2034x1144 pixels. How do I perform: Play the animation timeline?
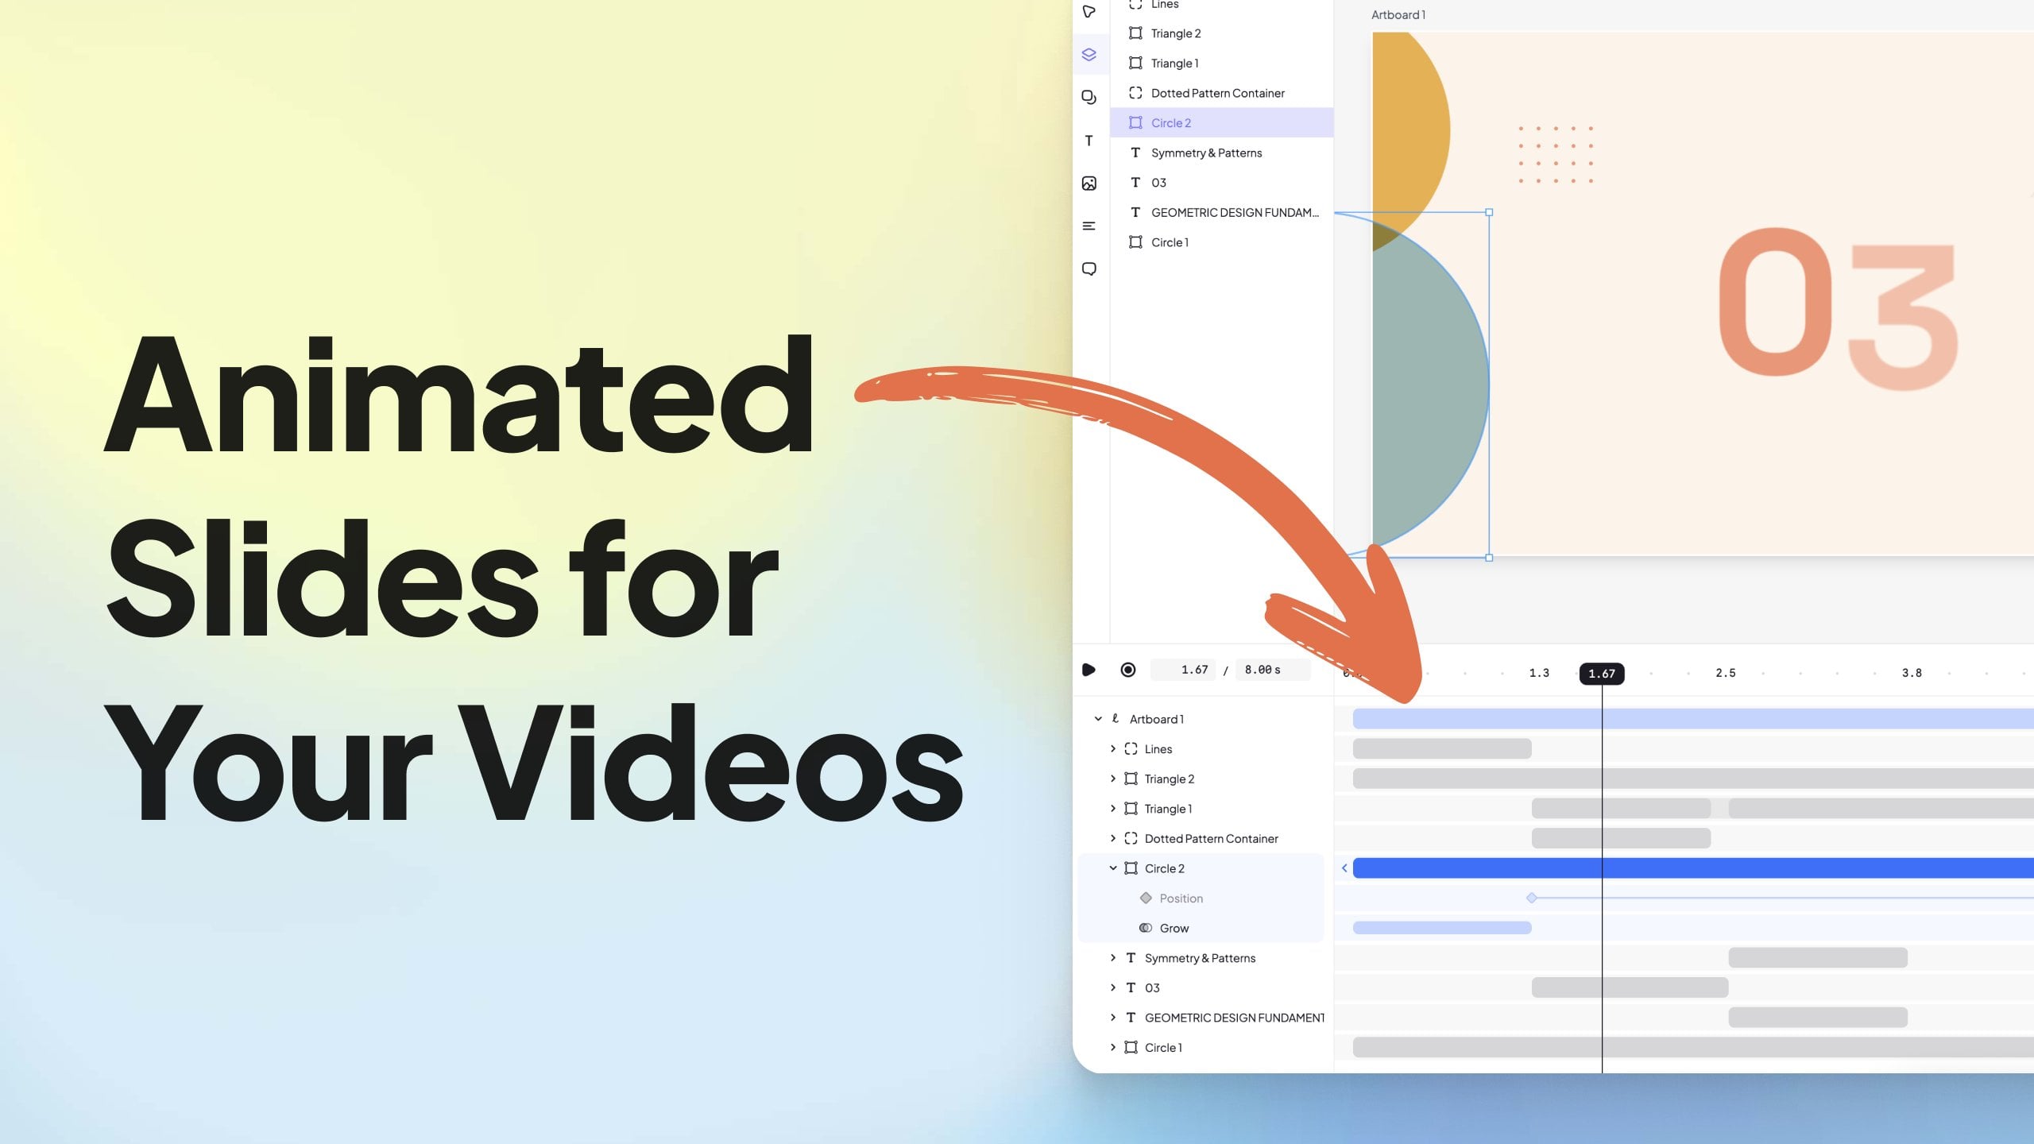pyautogui.click(x=1089, y=670)
